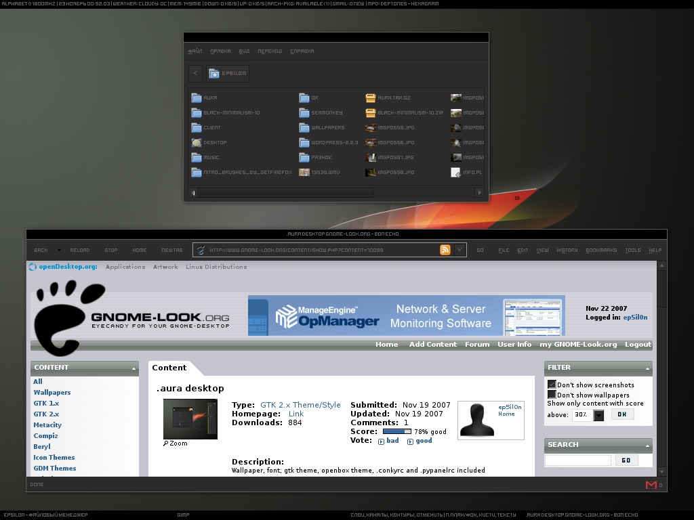
Task: Open the Файл menu in file manager
Action: pos(195,51)
